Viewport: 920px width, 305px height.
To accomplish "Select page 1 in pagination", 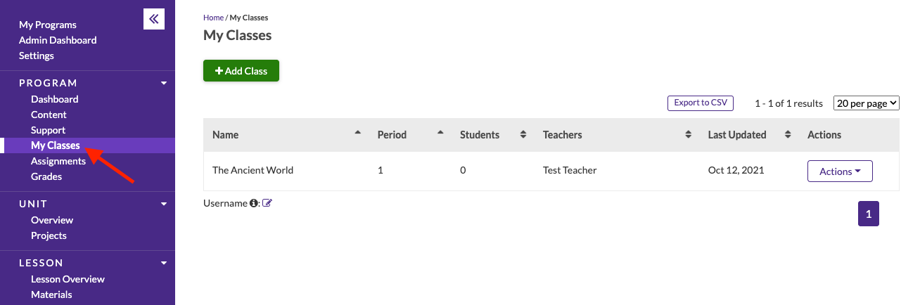I will [869, 214].
